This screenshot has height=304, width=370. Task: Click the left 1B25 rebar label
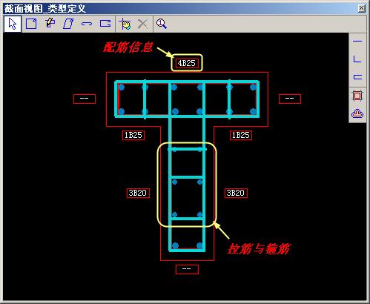click(x=133, y=135)
